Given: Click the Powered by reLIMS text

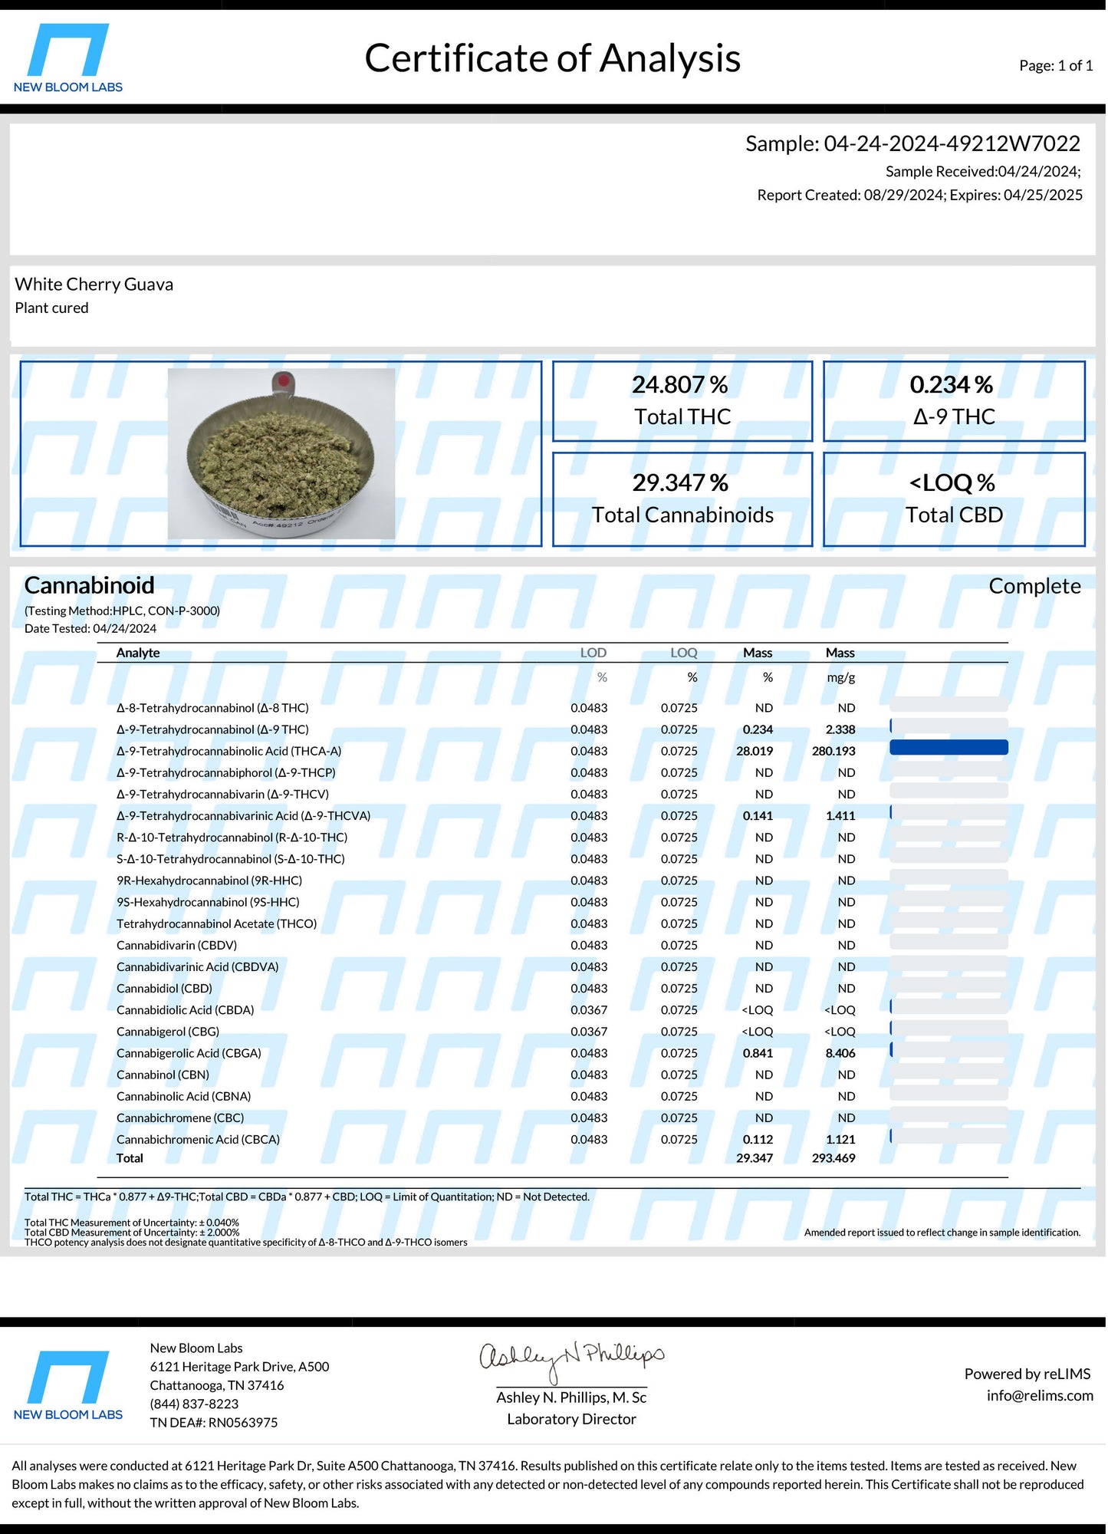Looking at the screenshot, I should pyautogui.click(x=1027, y=1374).
